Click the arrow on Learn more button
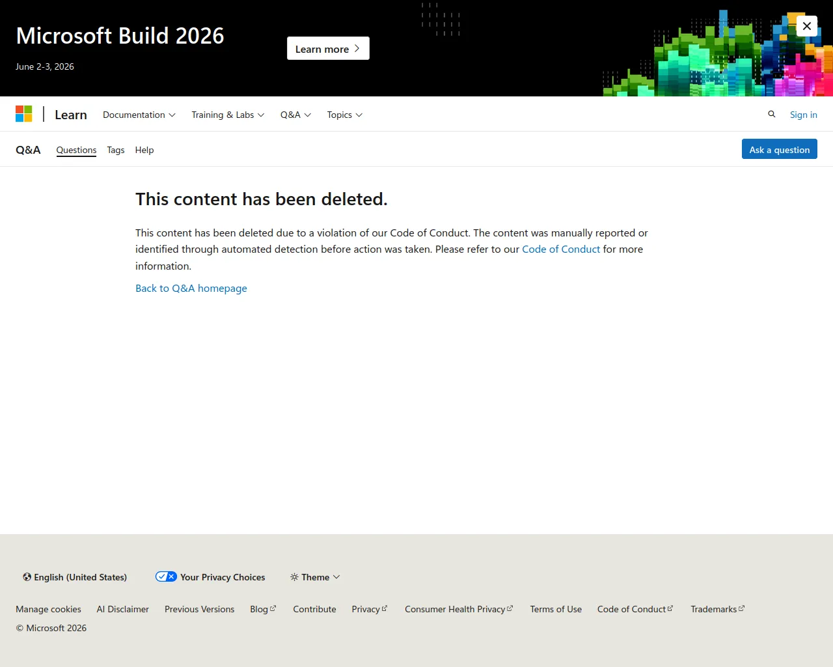The height and width of the screenshot is (667, 833). click(357, 49)
